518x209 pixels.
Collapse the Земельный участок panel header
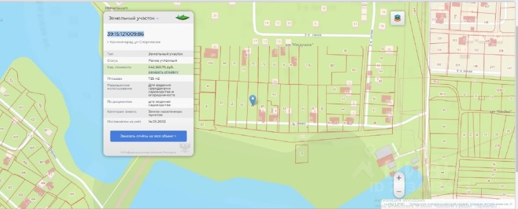[134, 18]
